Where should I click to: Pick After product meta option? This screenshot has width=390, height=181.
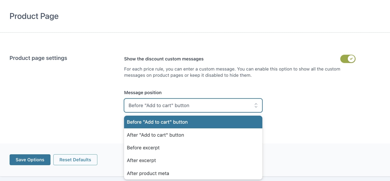[193, 173]
